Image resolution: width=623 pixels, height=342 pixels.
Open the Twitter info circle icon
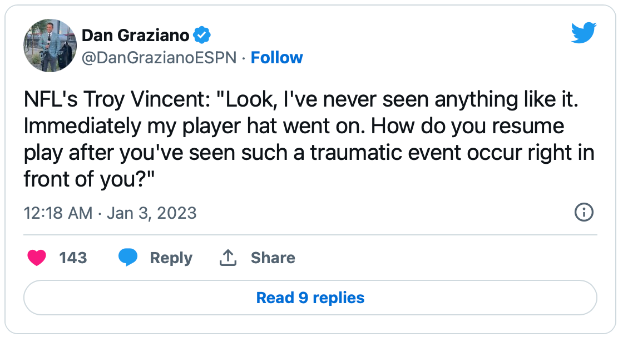click(584, 212)
